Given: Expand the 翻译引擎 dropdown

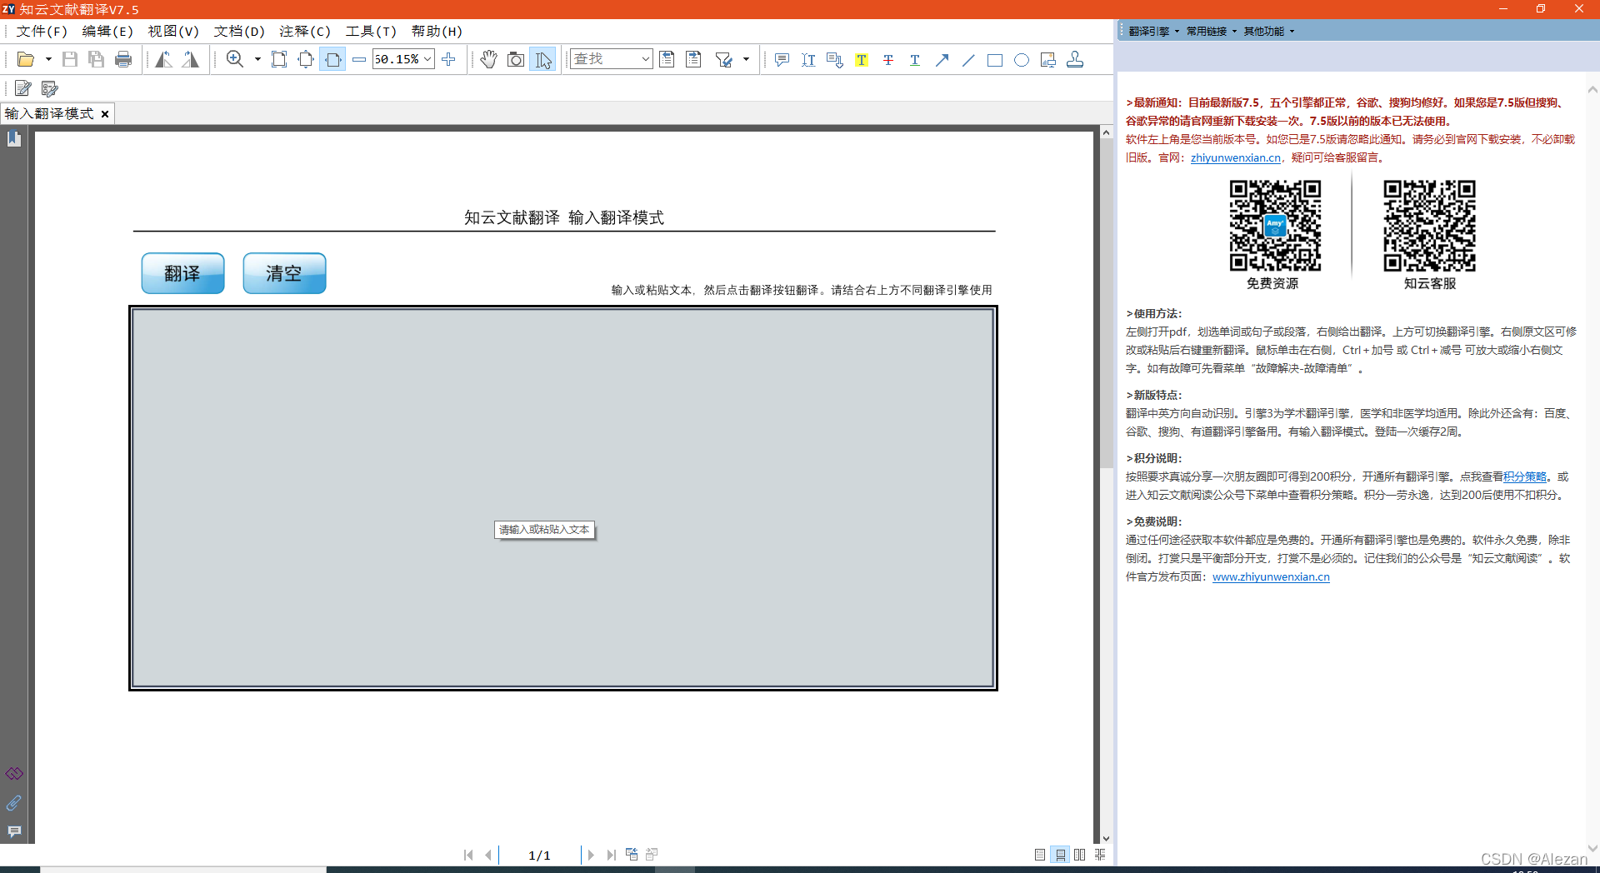Looking at the screenshot, I should pyautogui.click(x=1154, y=31).
